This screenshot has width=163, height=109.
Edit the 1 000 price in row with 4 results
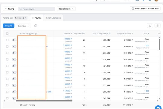(147, 91)
